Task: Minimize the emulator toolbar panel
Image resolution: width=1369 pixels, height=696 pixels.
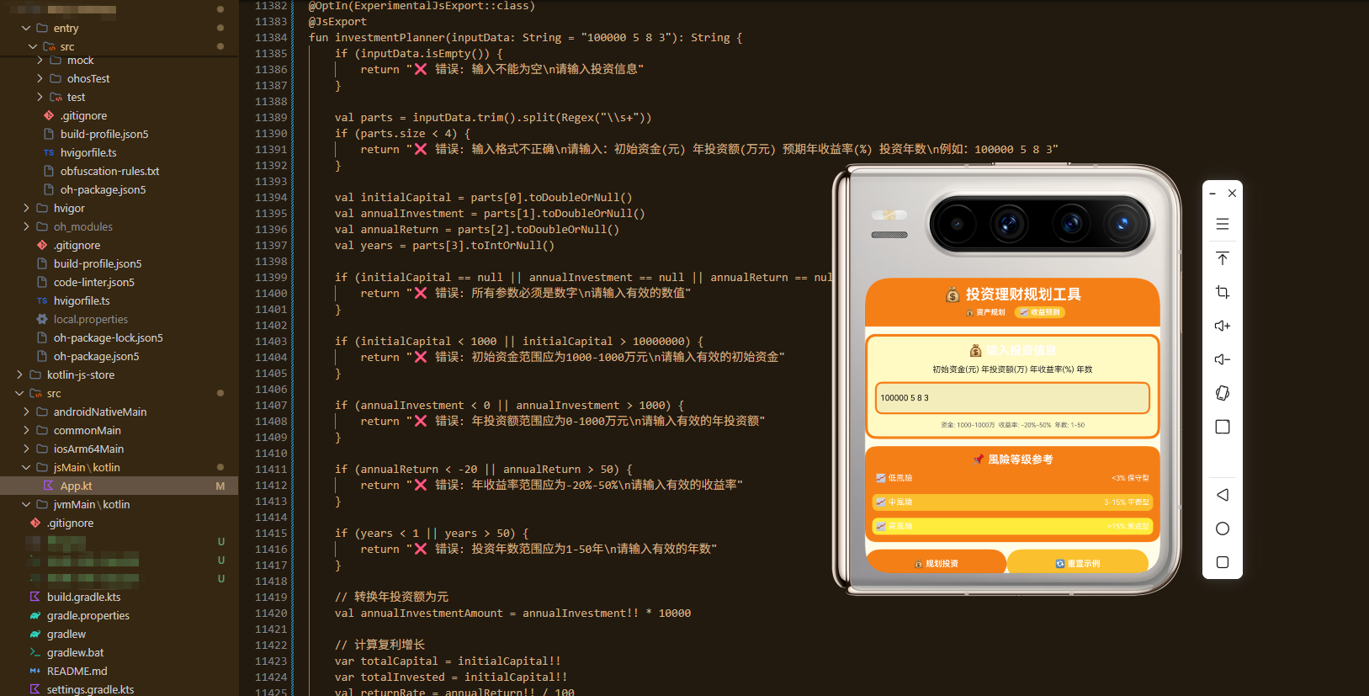Action: [1212, 194]
